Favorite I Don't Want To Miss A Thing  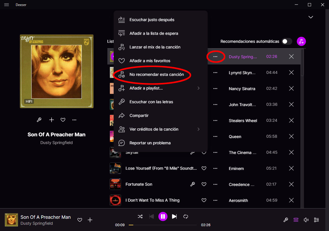coord(204,200)
